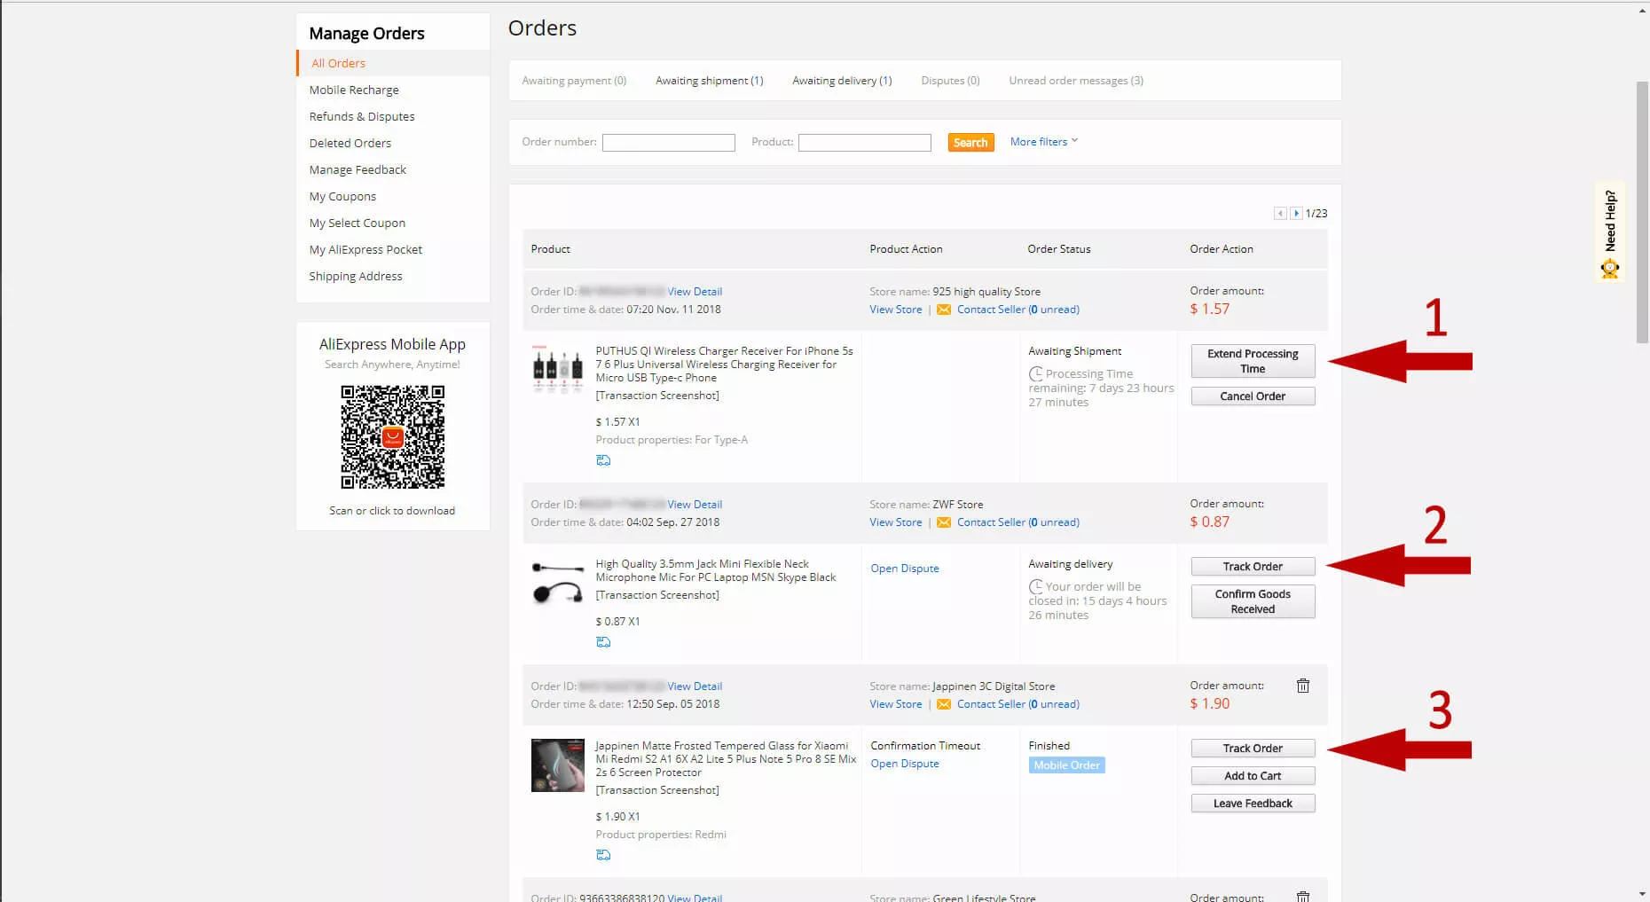View Detail of Green Lifestyle Store order
Viewport: 1650px width, 902px height.
pyautogui.click(x=695, y=898)
